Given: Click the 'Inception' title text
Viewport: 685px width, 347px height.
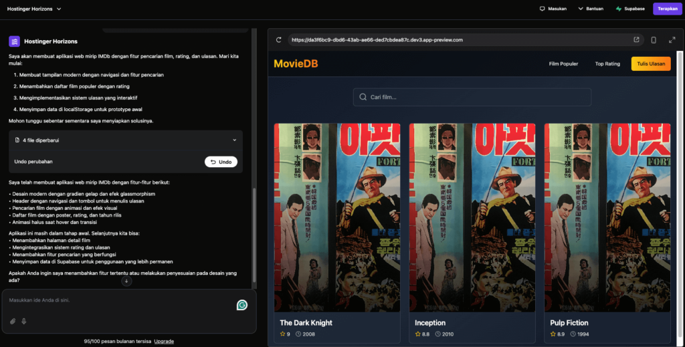Looking at the screenshot, I should pyautogui.click(x=430, y=323).
